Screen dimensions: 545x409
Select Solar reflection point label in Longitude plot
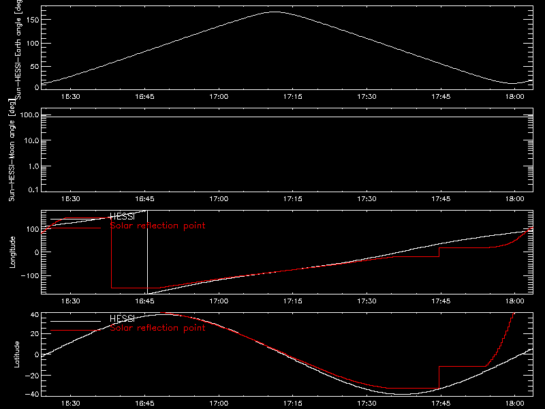pyautogui.click(x=157, y=226)
